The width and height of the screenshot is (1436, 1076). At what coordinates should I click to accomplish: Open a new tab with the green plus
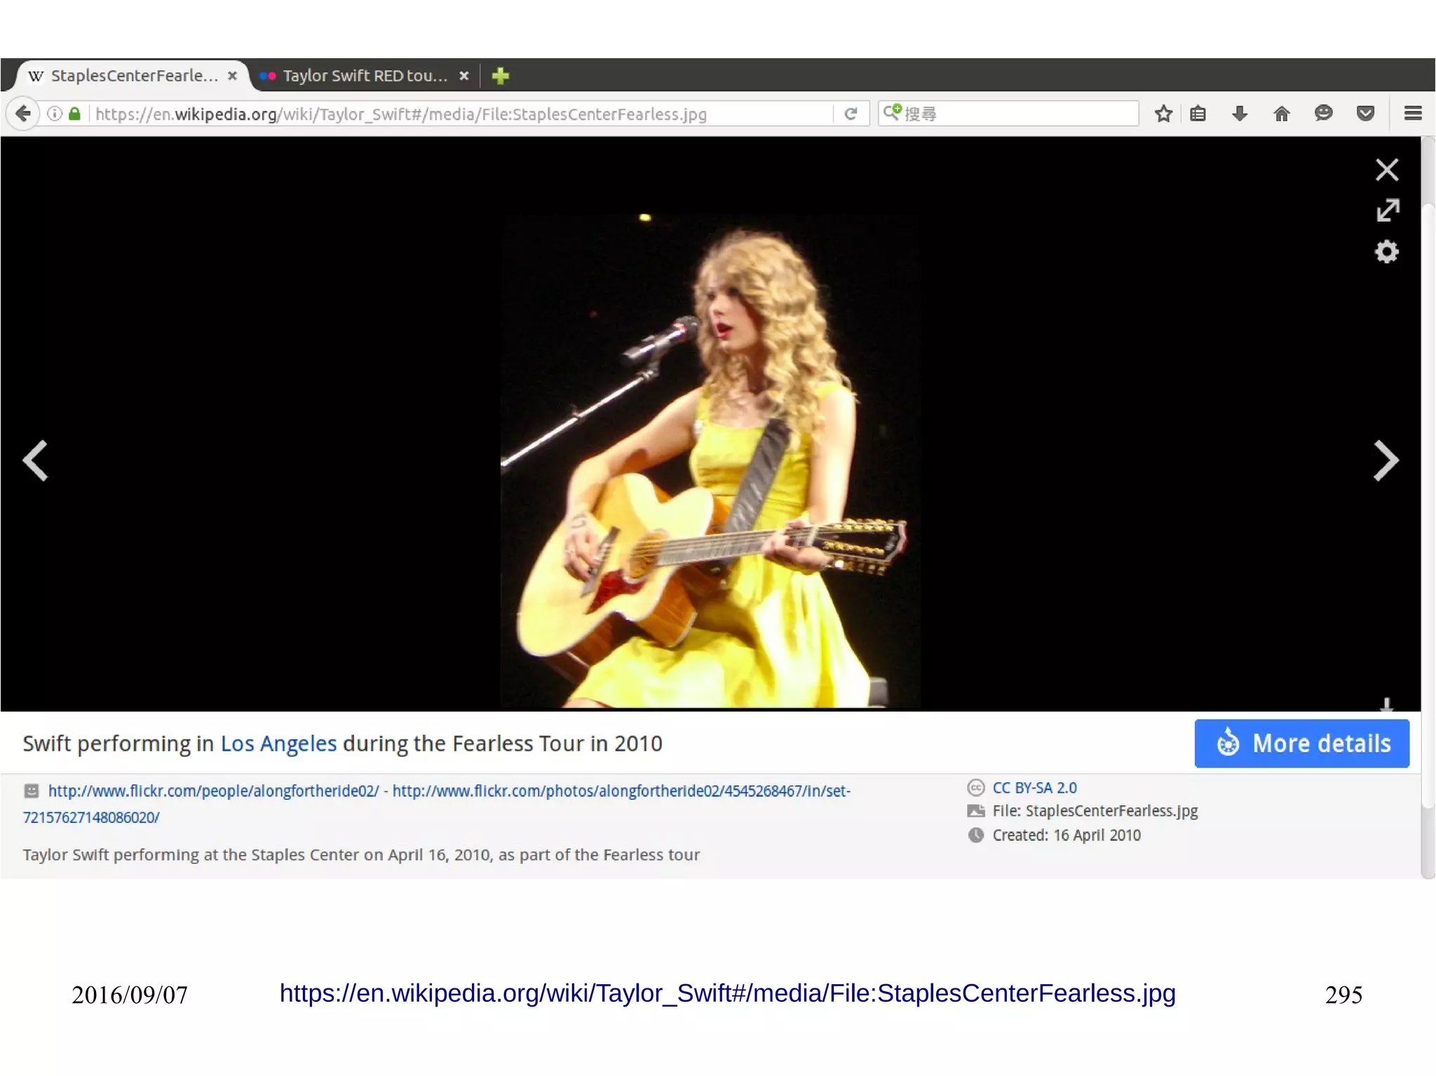pos(500,76)
